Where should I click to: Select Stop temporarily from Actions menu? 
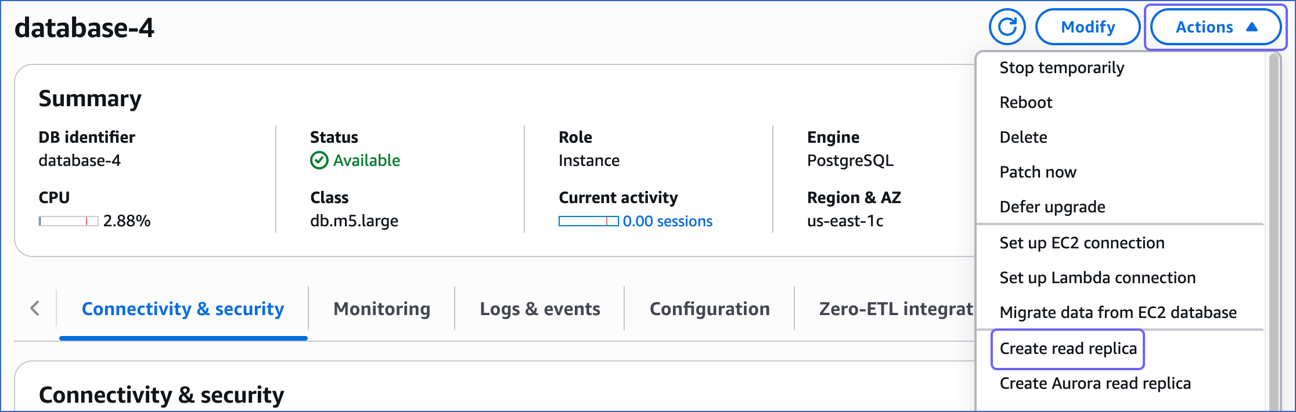point(1061,67)
